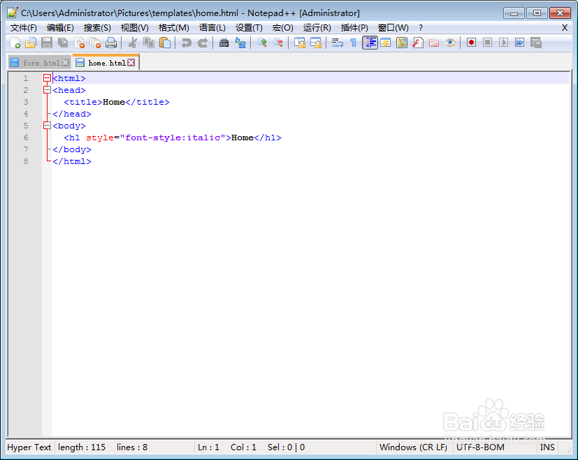Close the home.html tab
Screen dimensions: 578x460
[x=131, y=63]
